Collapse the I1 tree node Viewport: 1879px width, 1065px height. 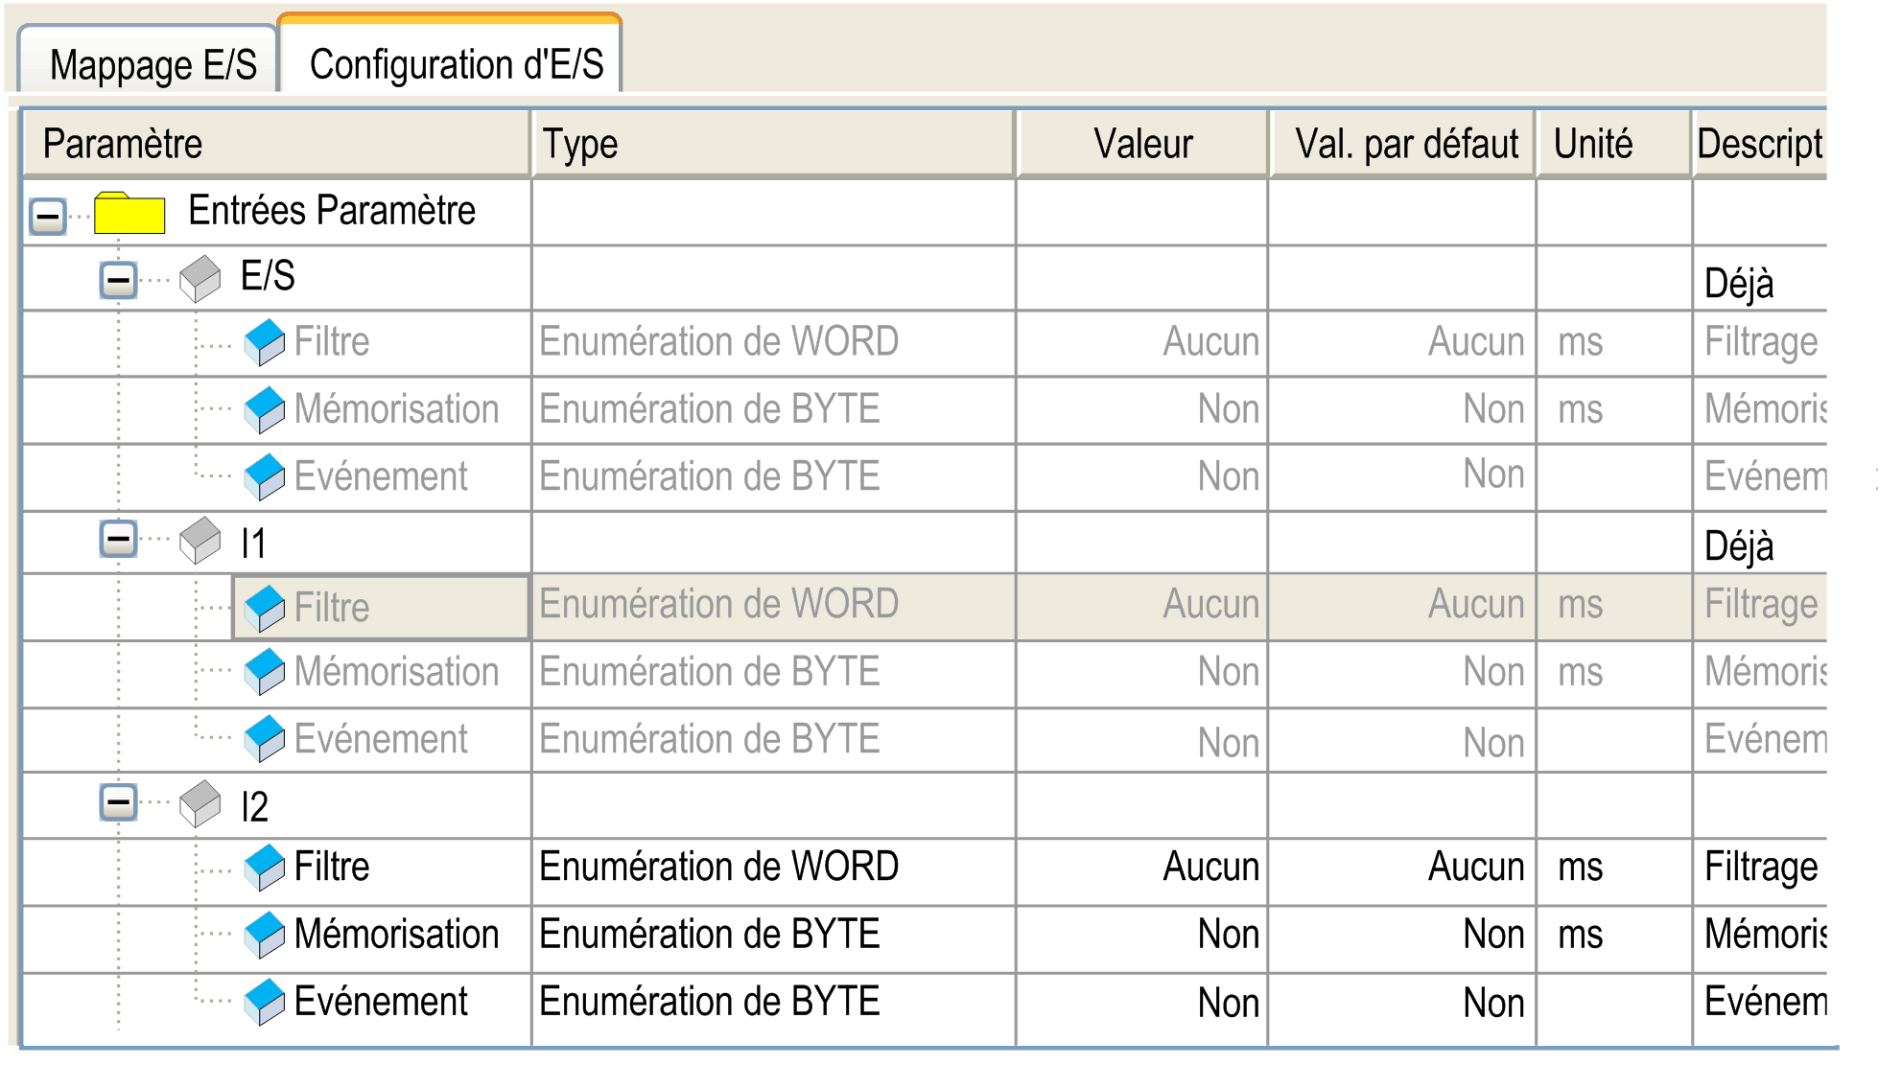click(x=119, y=539)
